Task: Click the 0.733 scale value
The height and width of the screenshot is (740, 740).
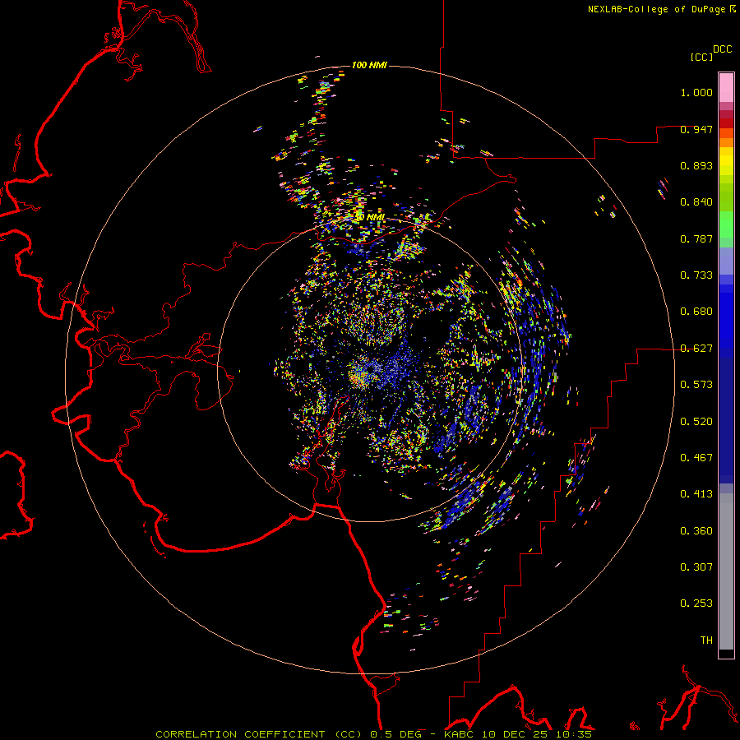Action: click(x=696, y=275)
